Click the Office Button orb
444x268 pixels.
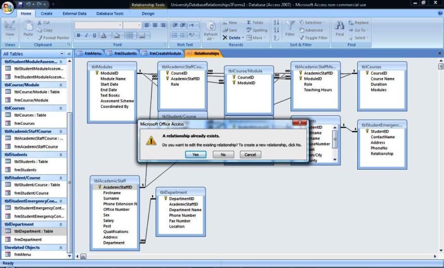coord(8,8)
